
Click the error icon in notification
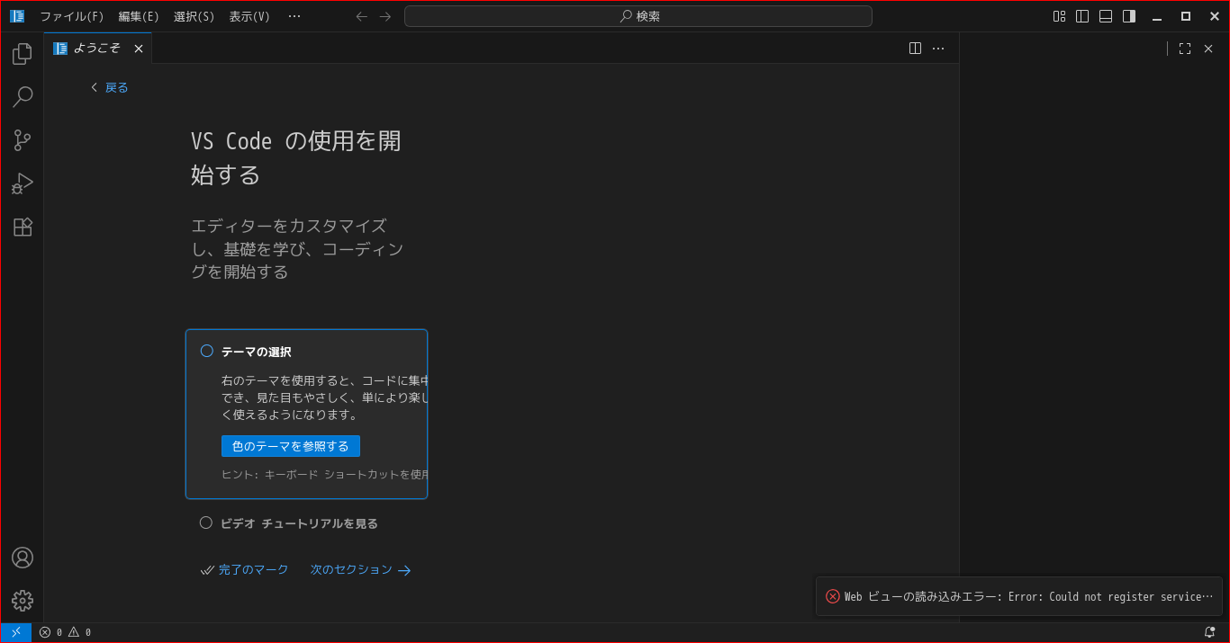click(833, 596)
